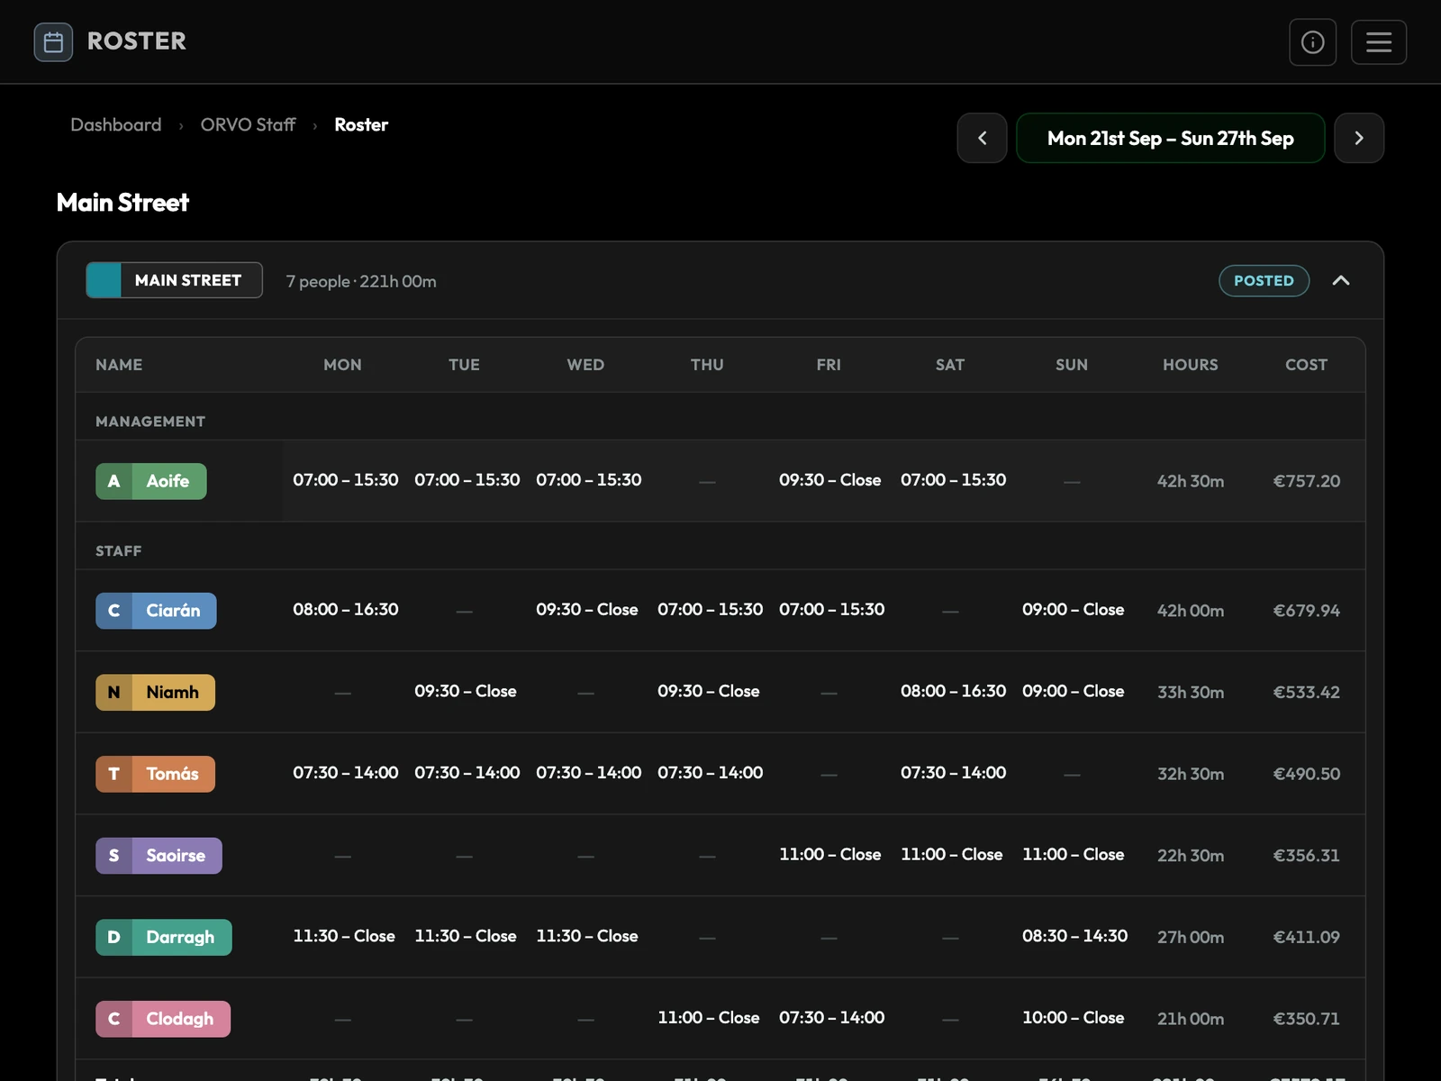Open the info circle icon
This screenshot has width=1441, height=1081.
1312,42
